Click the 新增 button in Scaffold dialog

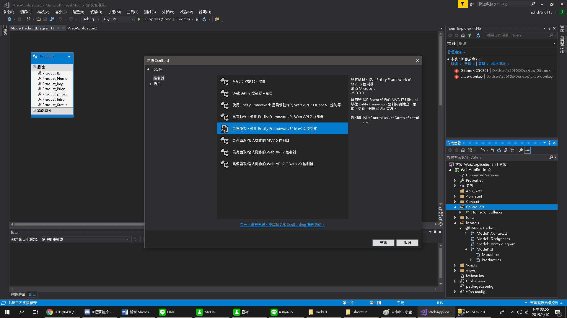383,243
